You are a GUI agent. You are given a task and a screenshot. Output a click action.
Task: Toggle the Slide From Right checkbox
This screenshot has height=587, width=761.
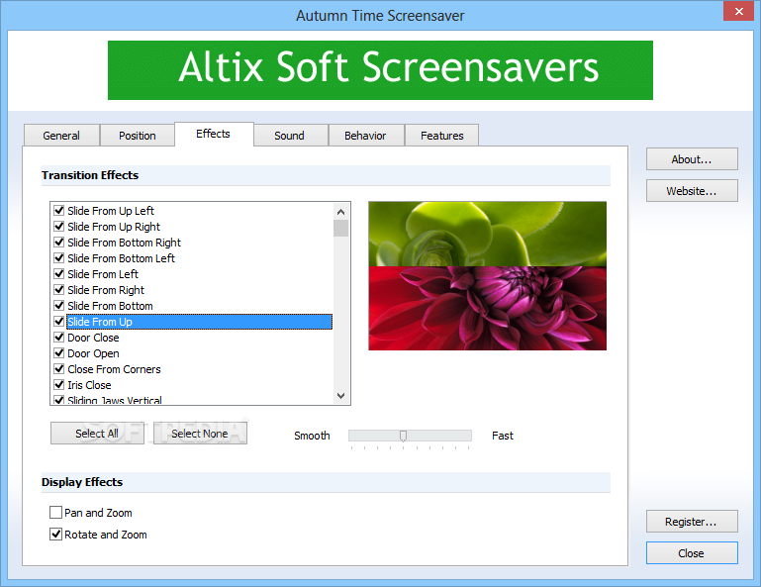click(x=59, y=289)
